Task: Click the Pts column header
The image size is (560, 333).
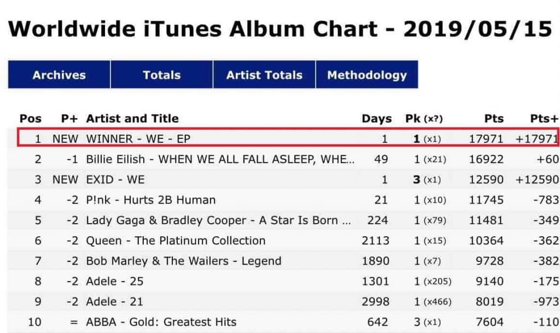Action: coord(493,119)
